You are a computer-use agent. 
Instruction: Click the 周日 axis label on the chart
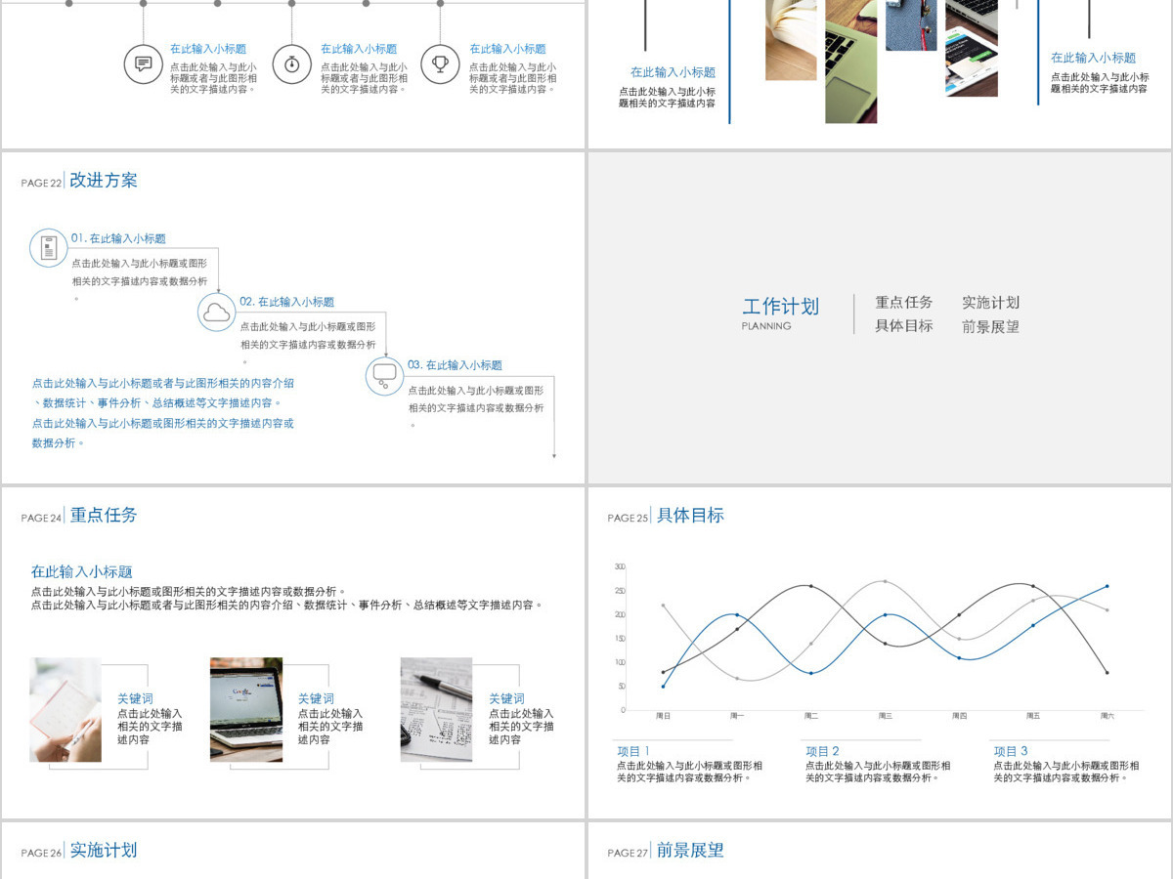coord(663,716)
